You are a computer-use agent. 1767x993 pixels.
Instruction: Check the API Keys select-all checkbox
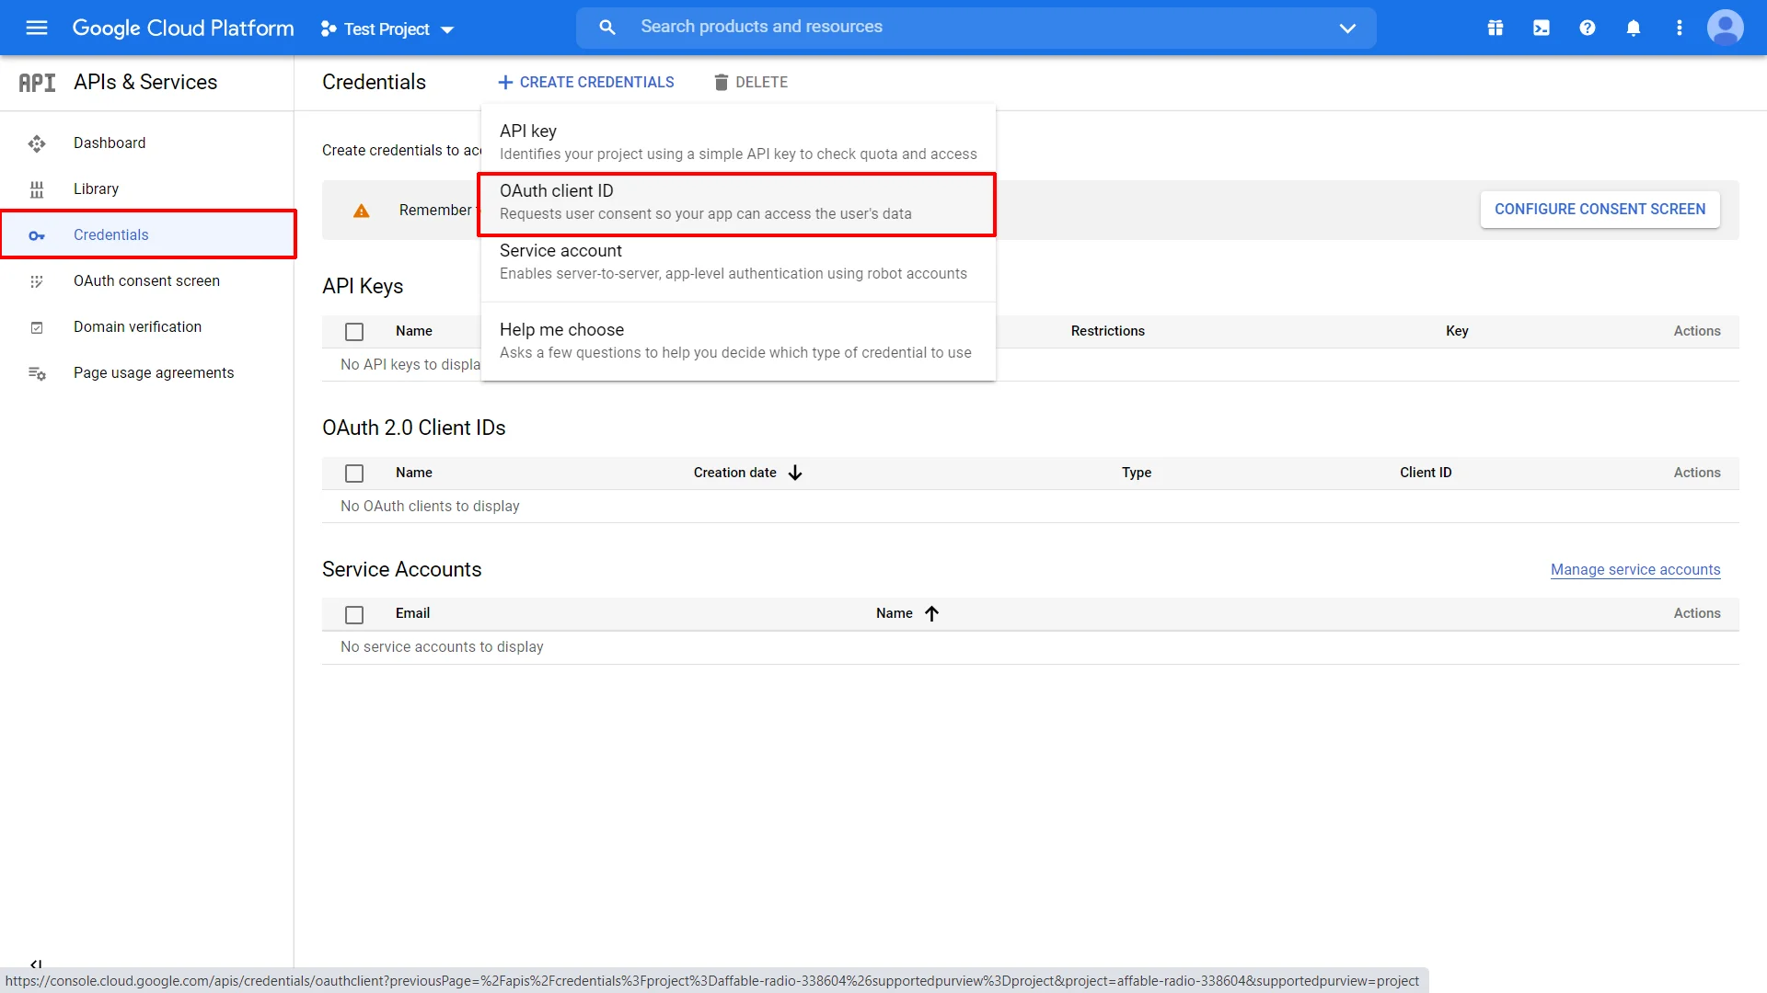[x=354, y=332]
